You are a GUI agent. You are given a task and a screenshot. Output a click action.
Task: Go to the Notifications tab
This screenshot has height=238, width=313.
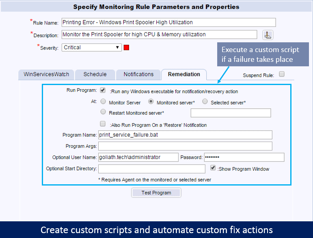pyautogui.click(x=138, y=74)
